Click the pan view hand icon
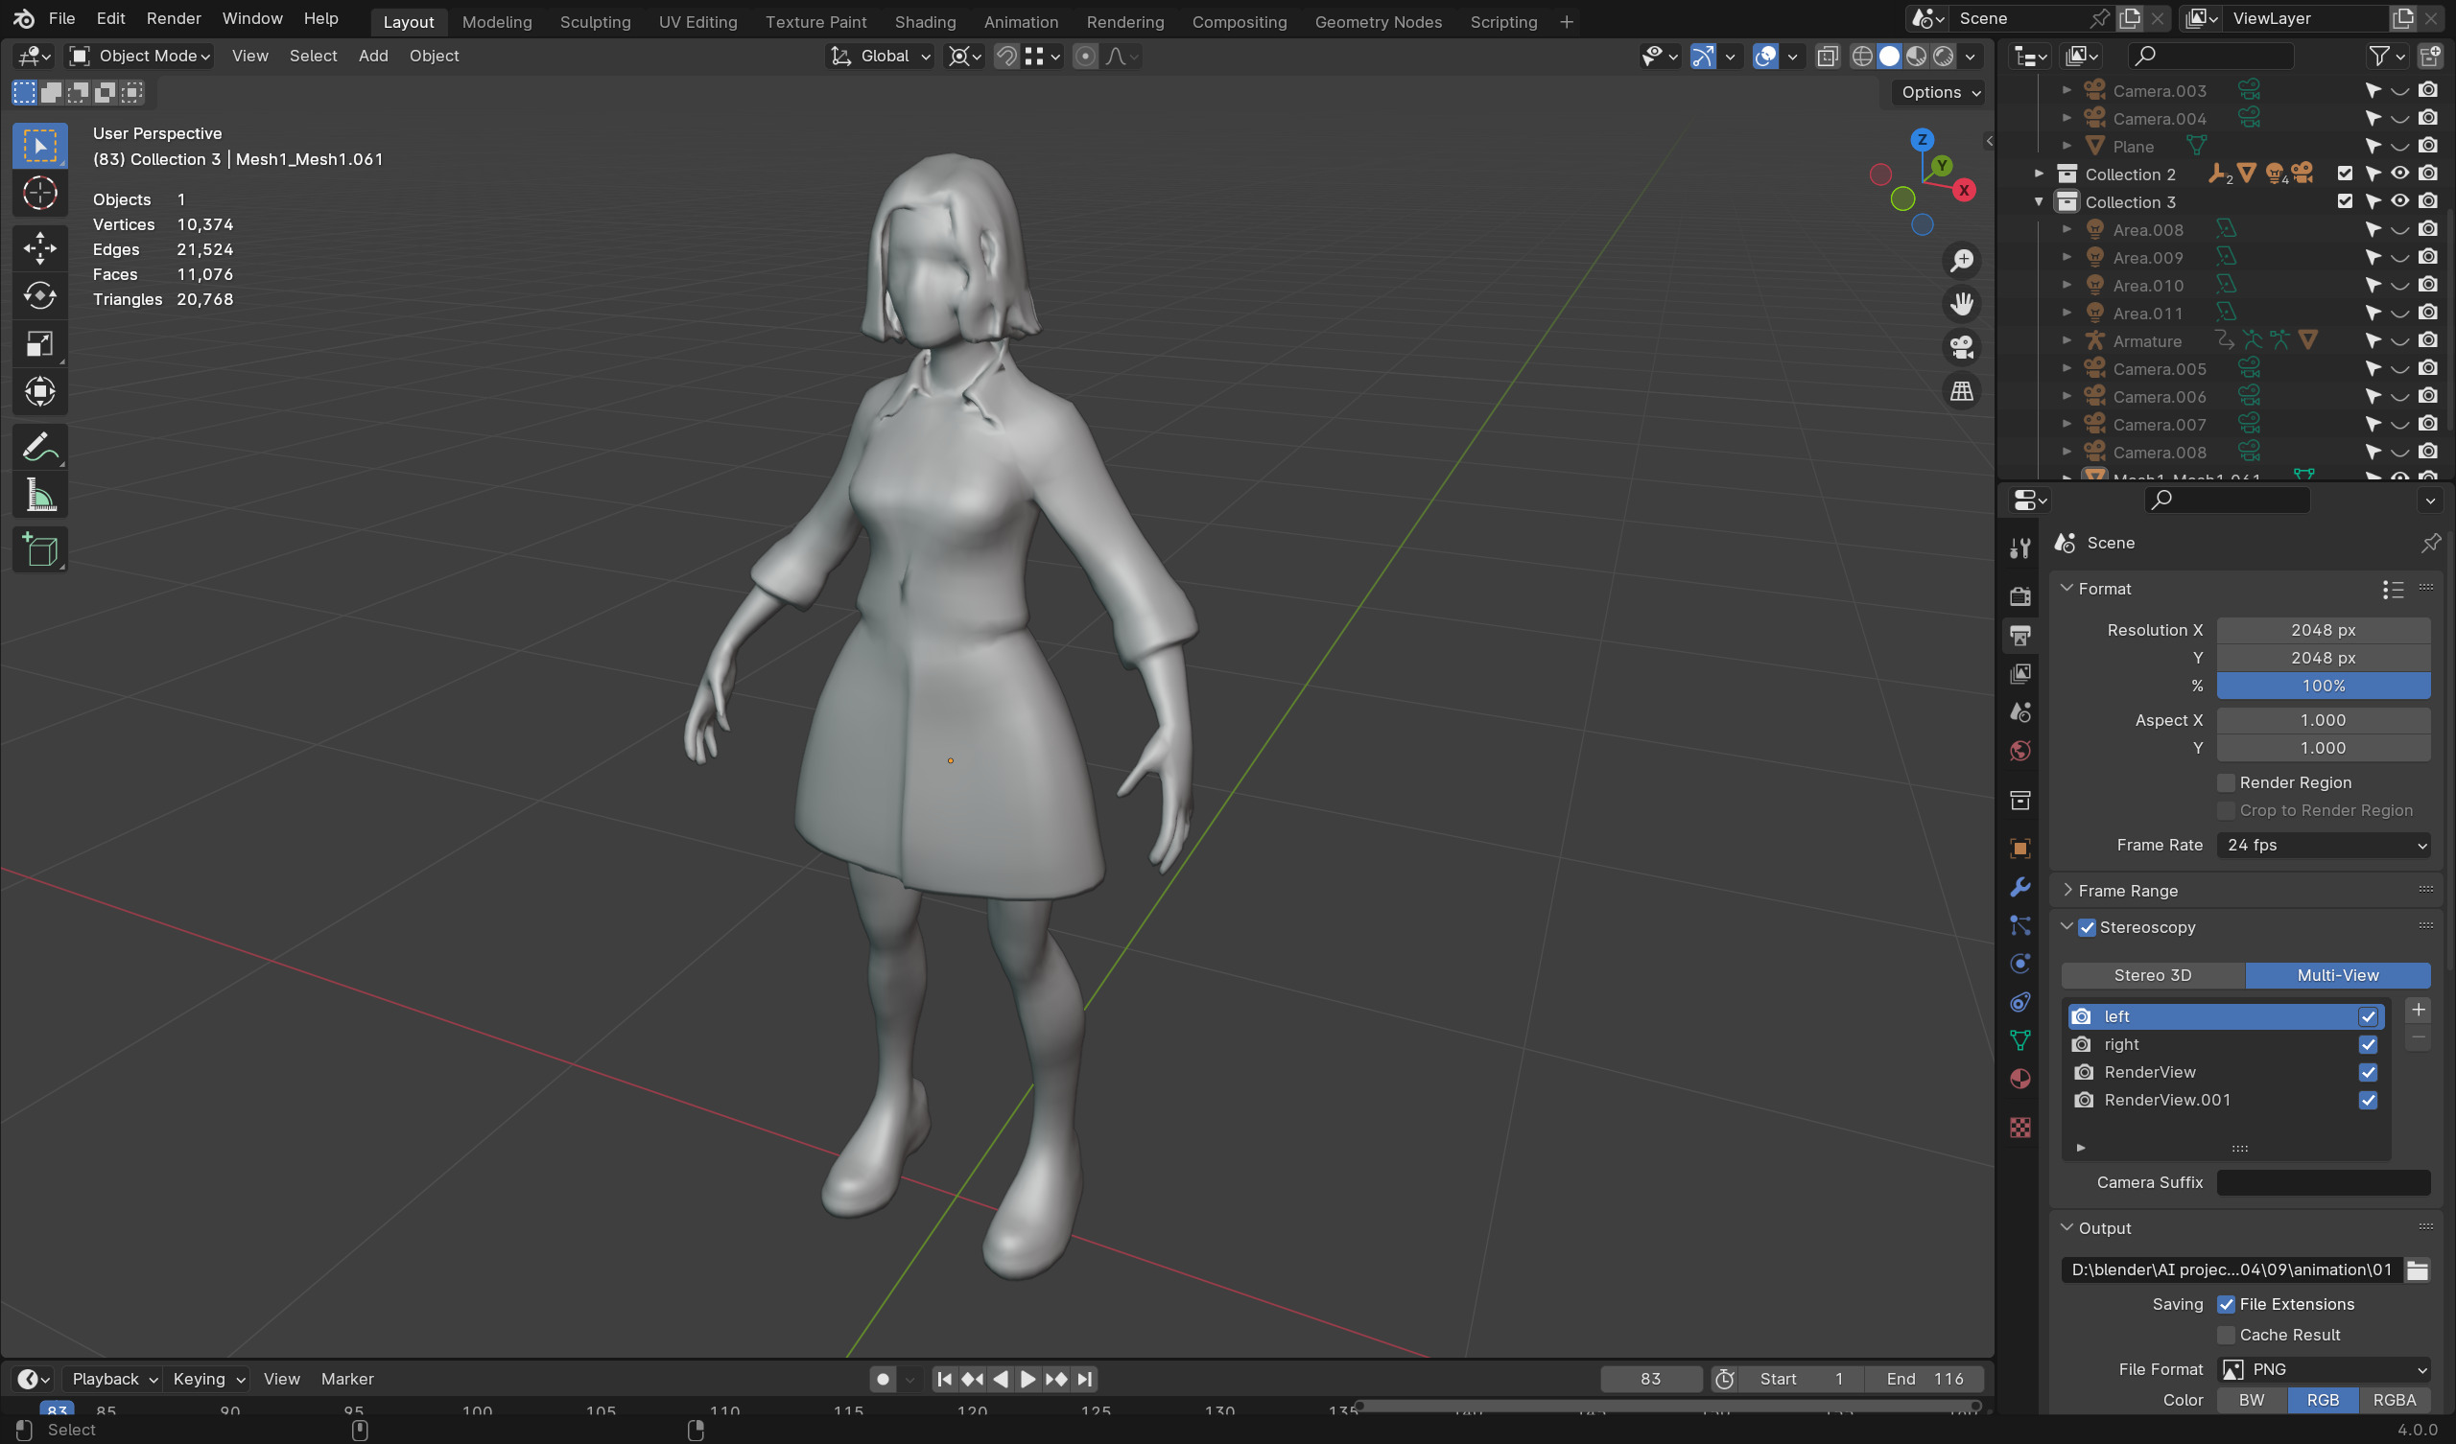This screenshot has height=1444, width=2456. (x=1961, y=305)
